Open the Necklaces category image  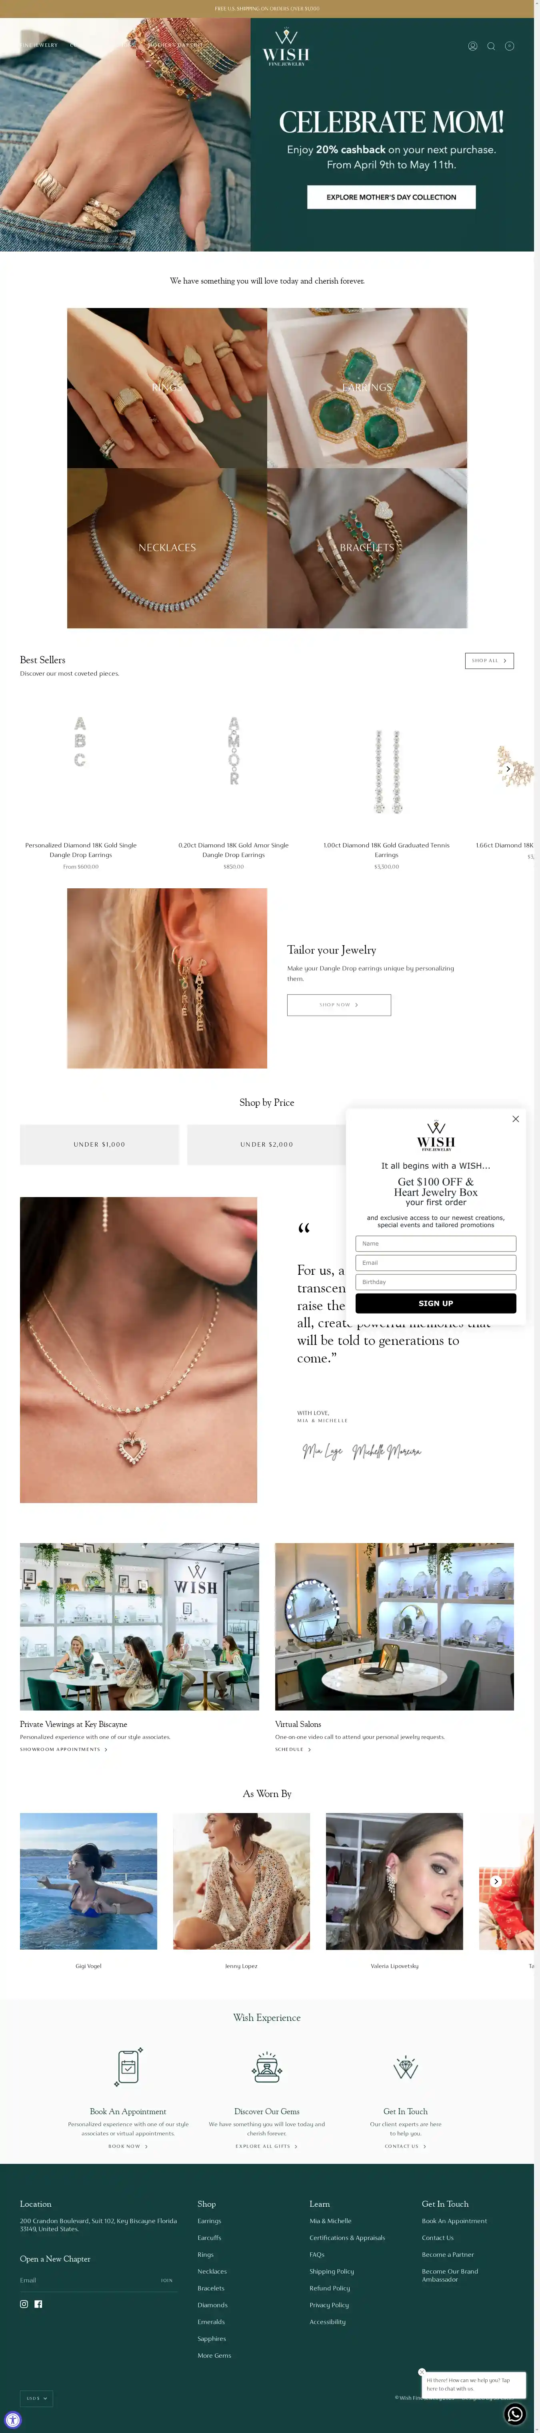pos(167,548)
